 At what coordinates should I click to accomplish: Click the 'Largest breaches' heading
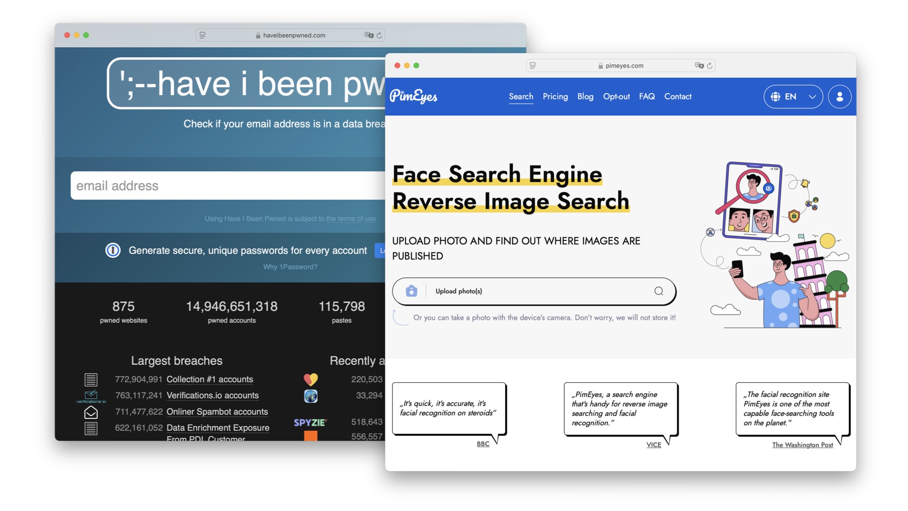point(176,361)
